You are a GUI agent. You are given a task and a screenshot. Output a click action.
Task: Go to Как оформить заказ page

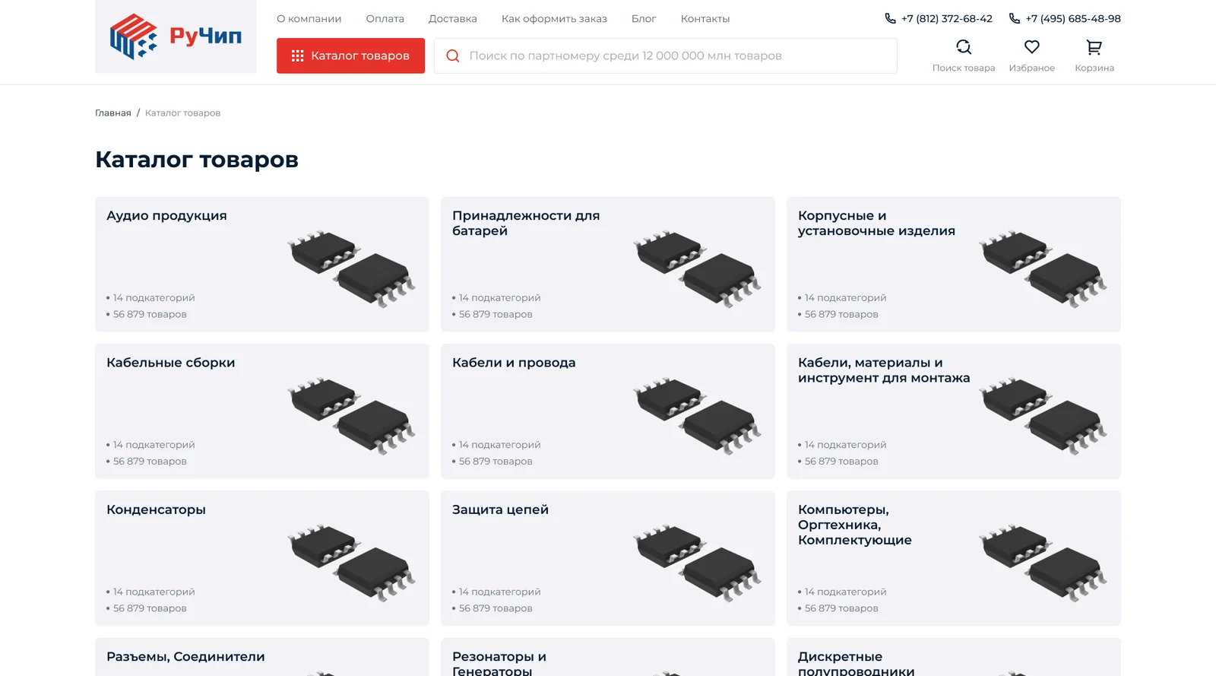(554, 18)
